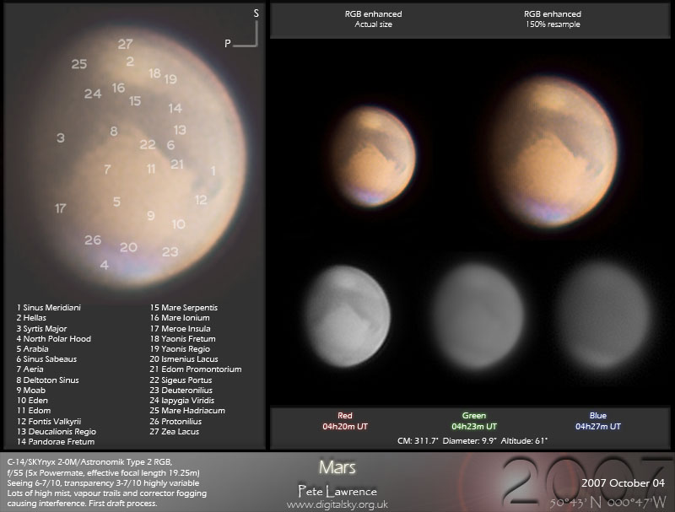Click the 'S' orientation marker on the map

click(256, 13)
